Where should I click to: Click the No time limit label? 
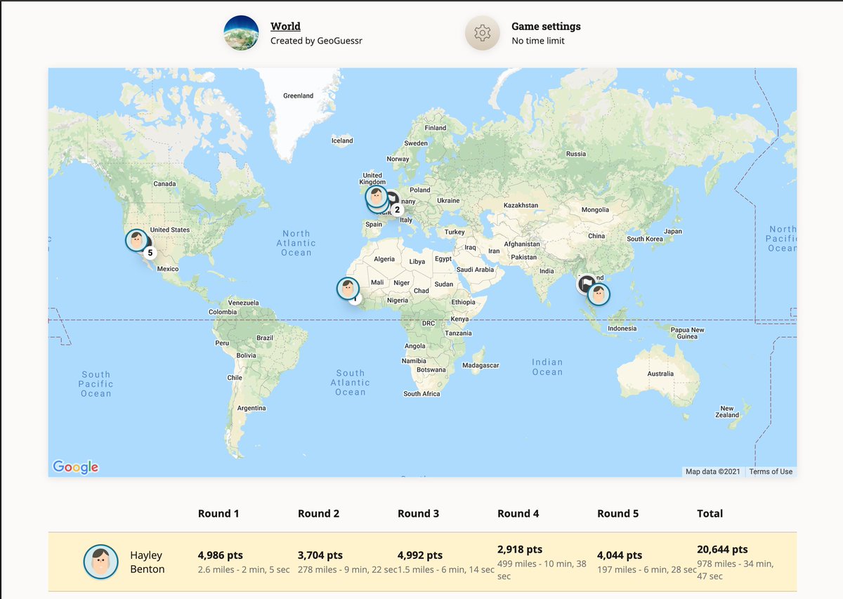tap(538, 41)
